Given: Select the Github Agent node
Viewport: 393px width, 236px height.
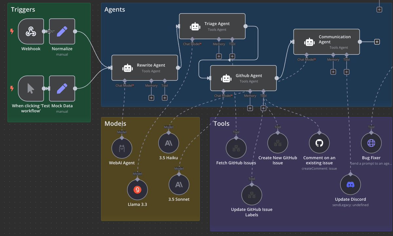Looking at the screenshot, I should tap(243, 78).
